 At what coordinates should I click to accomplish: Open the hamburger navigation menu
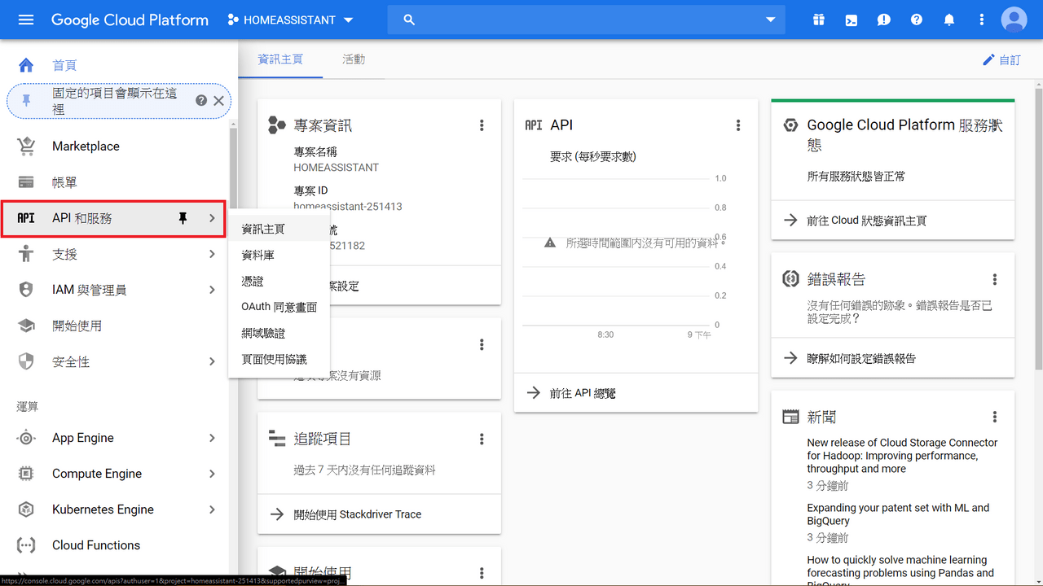click(x=26, y=20)
